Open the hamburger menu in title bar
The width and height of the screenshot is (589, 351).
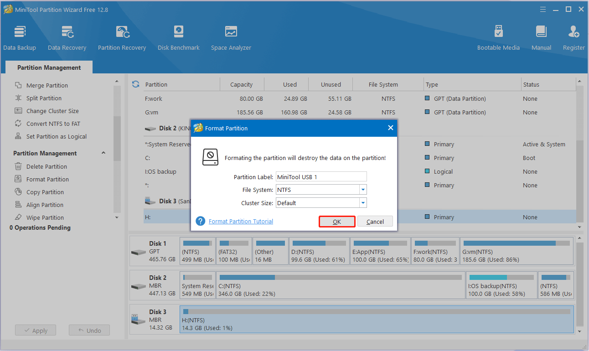(x=542, y=9)
